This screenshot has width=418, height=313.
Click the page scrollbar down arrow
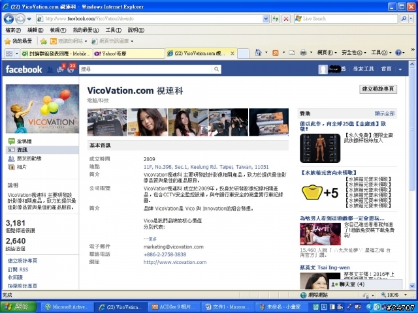(412, 286)
